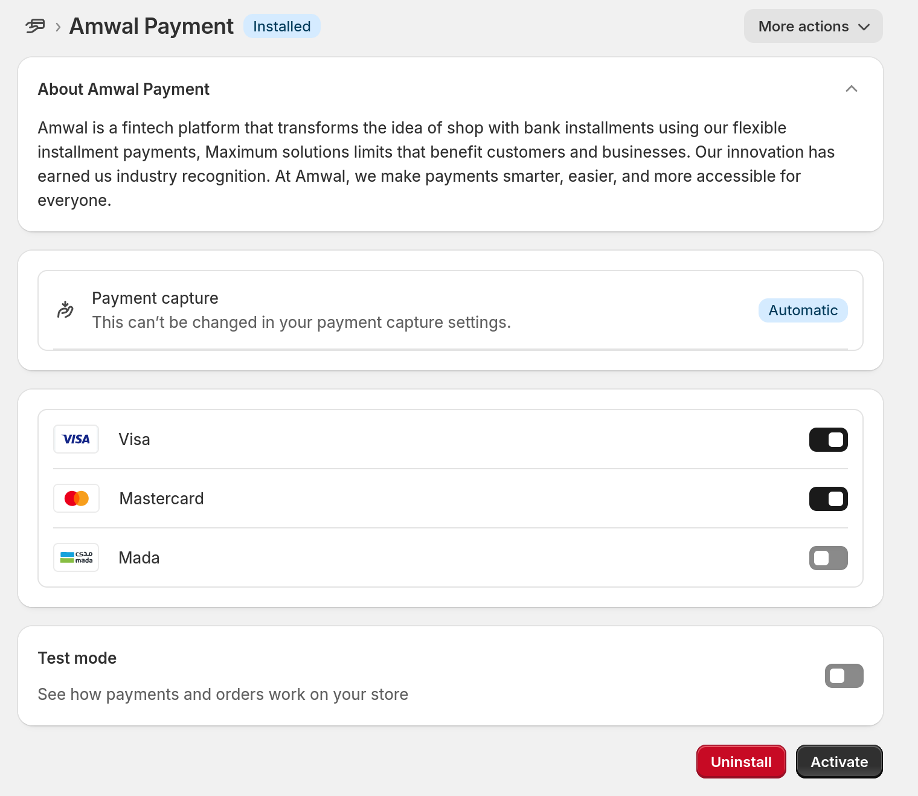Click the More actions chevron arrow

(x=864, y=27)
